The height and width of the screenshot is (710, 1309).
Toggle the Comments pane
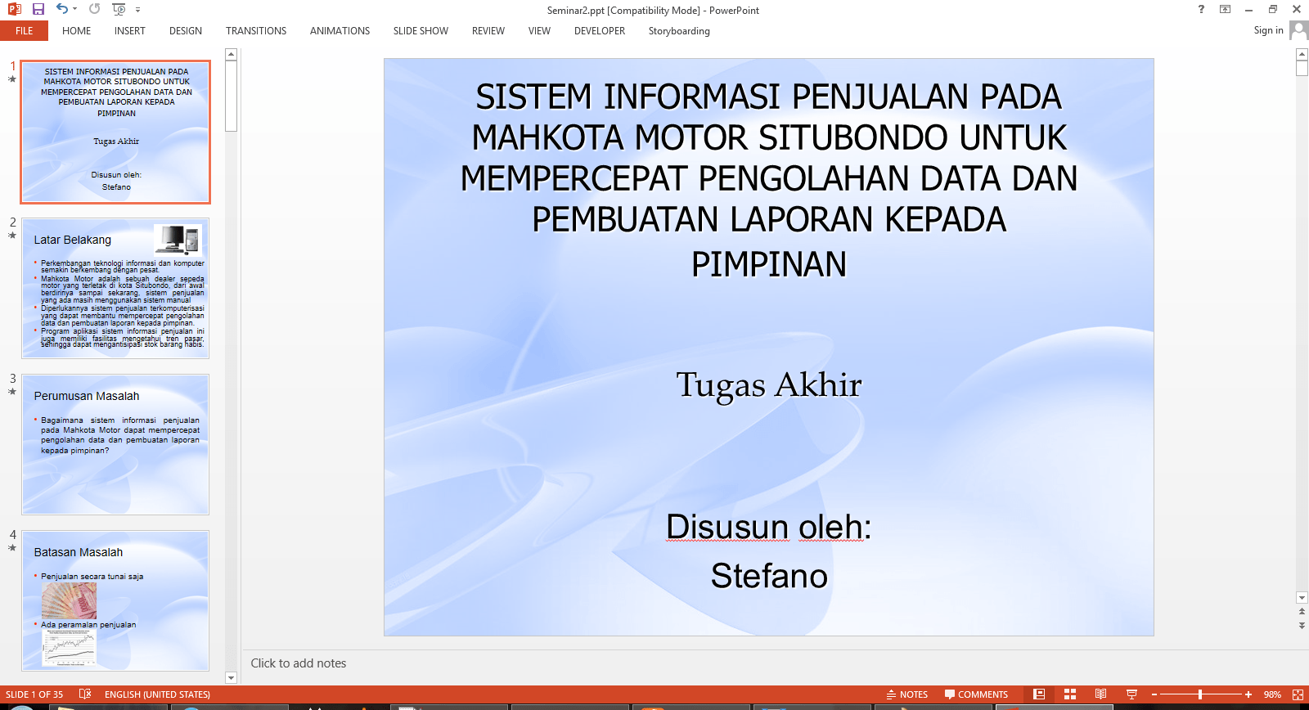click(976, 694)
